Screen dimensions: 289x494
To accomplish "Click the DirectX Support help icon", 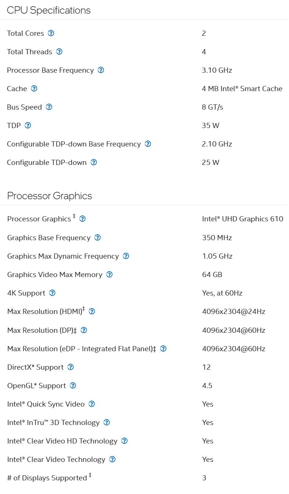I will [71, 367].
